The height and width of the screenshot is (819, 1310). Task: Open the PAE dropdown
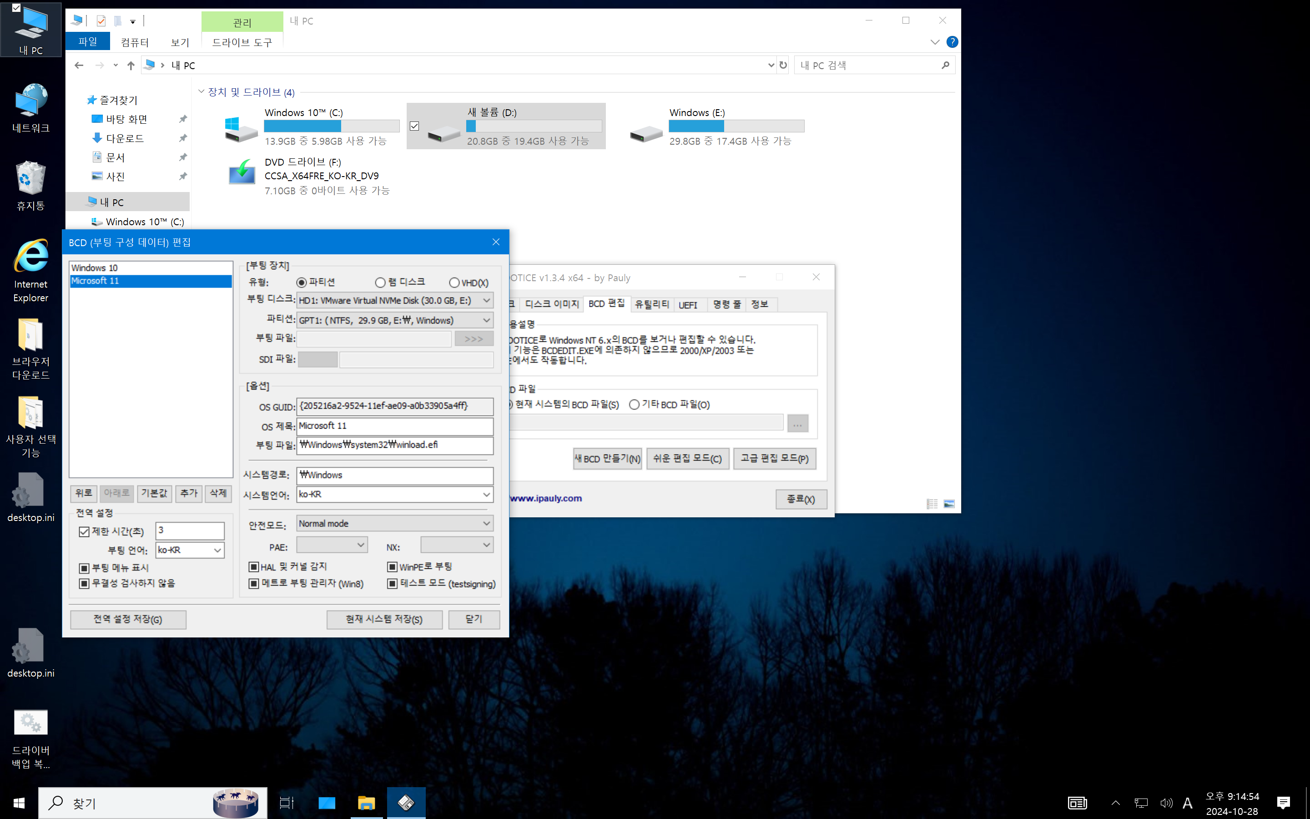(x=332, y=545)
